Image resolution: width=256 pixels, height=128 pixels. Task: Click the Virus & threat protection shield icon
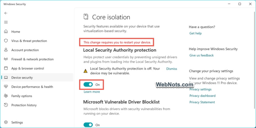(x=6, y=41)
